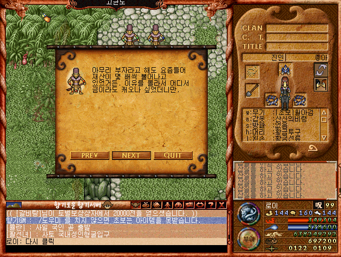Screen dimensions: 341x257
Task: Open the monster face toolbar icon
Action: point(135,205)
